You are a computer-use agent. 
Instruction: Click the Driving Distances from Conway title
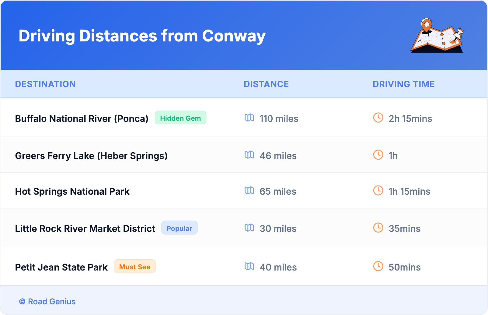(x=142, y=36)
